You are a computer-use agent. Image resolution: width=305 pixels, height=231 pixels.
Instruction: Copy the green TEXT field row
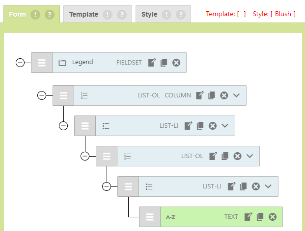(x=260, y=217)
